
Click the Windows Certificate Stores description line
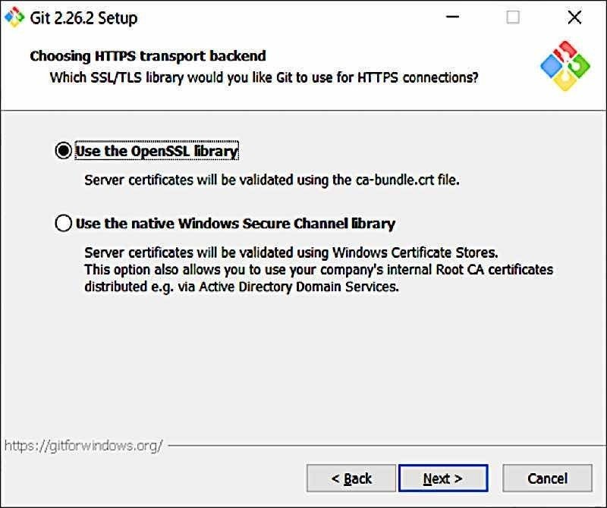click(291, 252)
